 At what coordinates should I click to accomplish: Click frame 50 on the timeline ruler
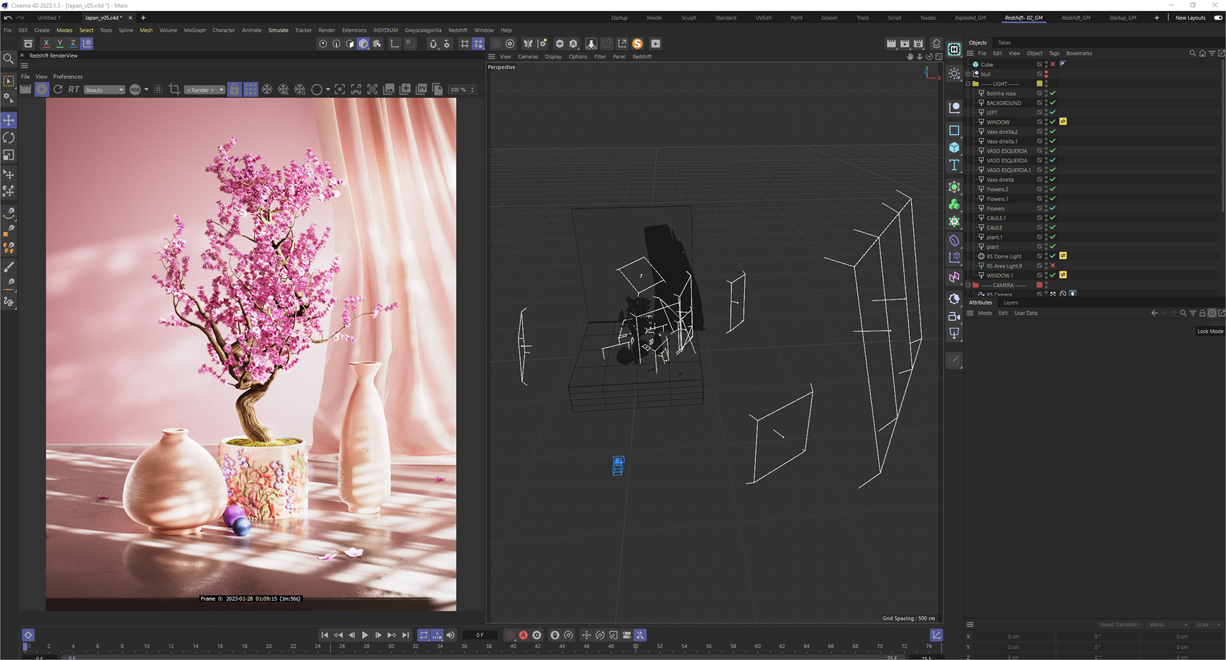pyautogui.click(x=635, y=647)
